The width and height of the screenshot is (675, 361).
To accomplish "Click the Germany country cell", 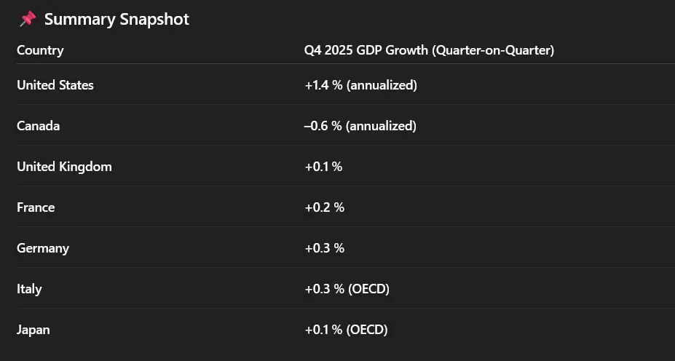I will [43, 248].
